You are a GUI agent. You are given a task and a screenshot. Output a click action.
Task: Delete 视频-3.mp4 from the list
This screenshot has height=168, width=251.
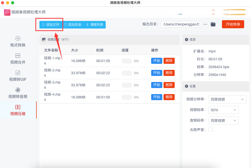169,85
